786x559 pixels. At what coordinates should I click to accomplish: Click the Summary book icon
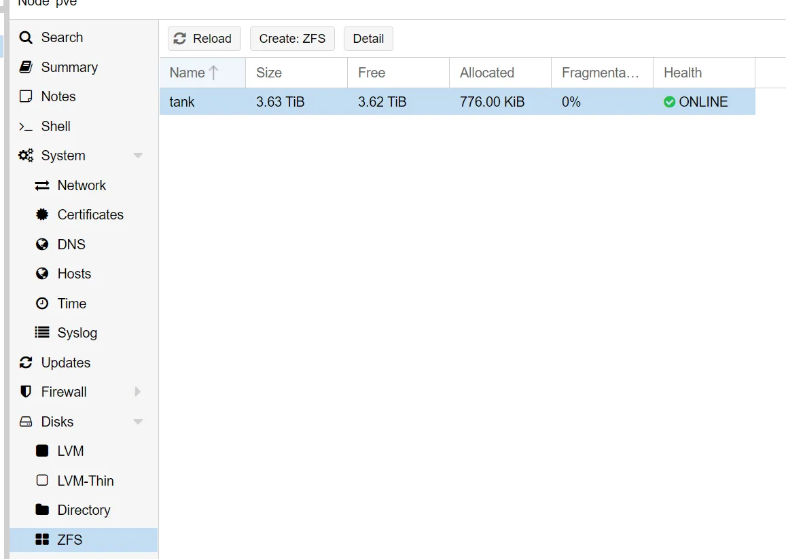[26, 67]
